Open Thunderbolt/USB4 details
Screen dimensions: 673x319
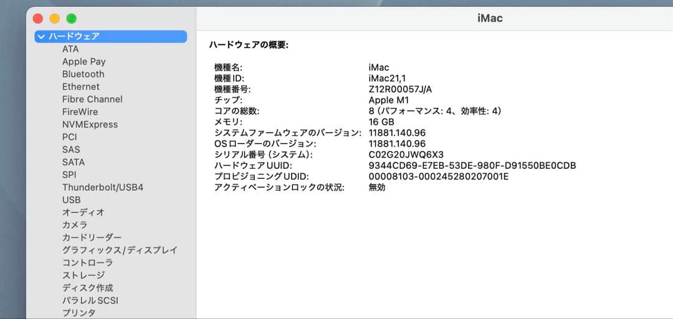(x=103, y=187)
